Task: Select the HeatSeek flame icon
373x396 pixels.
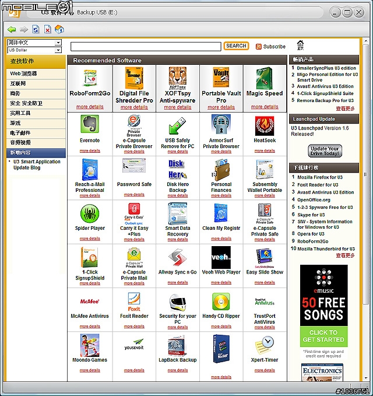Action: click(265, 126)
